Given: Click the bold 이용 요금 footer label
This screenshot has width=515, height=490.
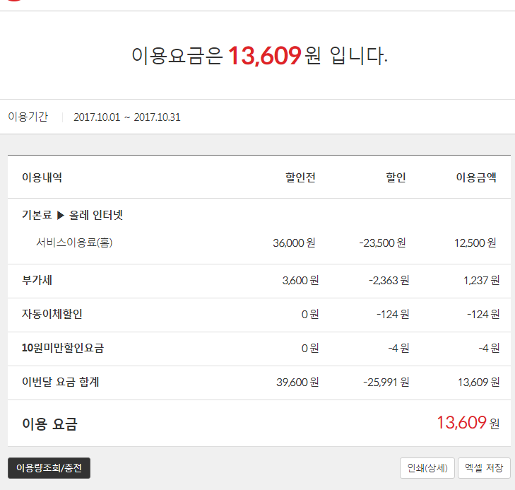Looking at the screenshot, I should click(49, 424).
